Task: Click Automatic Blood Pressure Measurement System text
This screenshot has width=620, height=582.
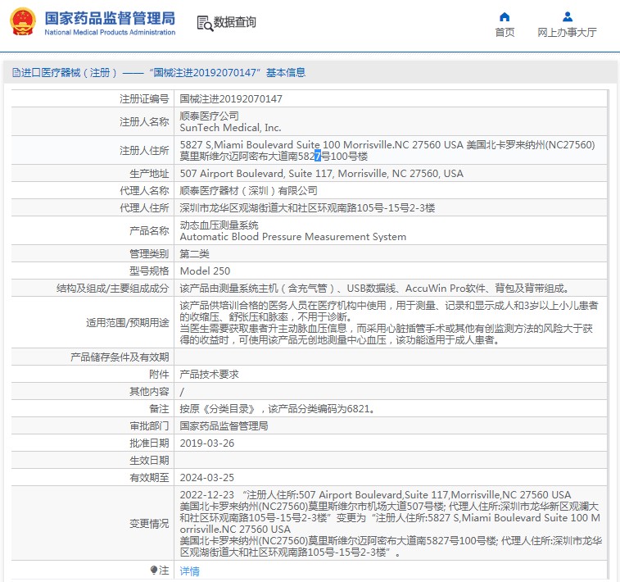Action: click(x=293, y=237)
